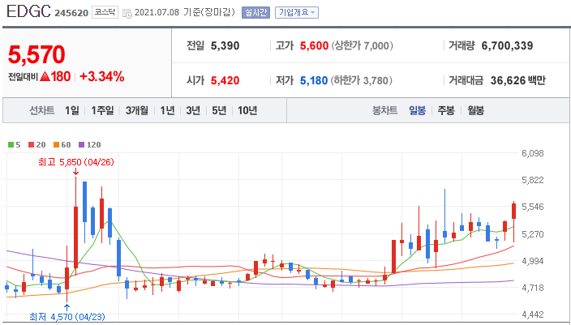Click the +3.34% change value
The width and height of the screenshot is (571, 325).
102,76
